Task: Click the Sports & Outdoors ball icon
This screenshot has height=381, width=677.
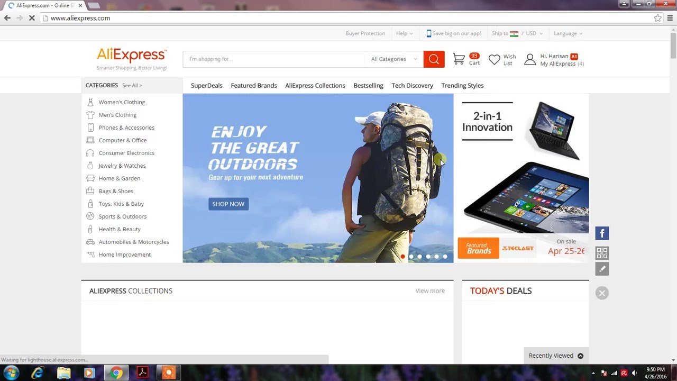Action: [x=90, y=216]
